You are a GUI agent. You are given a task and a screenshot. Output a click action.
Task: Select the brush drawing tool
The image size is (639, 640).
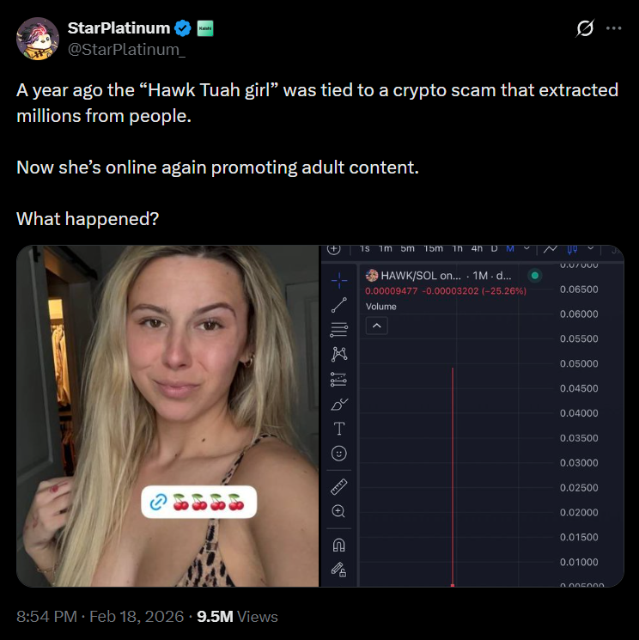pos(338,404)
